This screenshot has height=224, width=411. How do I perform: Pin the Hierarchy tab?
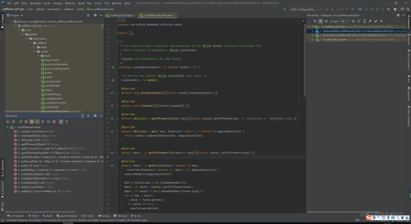pos(370,21)
